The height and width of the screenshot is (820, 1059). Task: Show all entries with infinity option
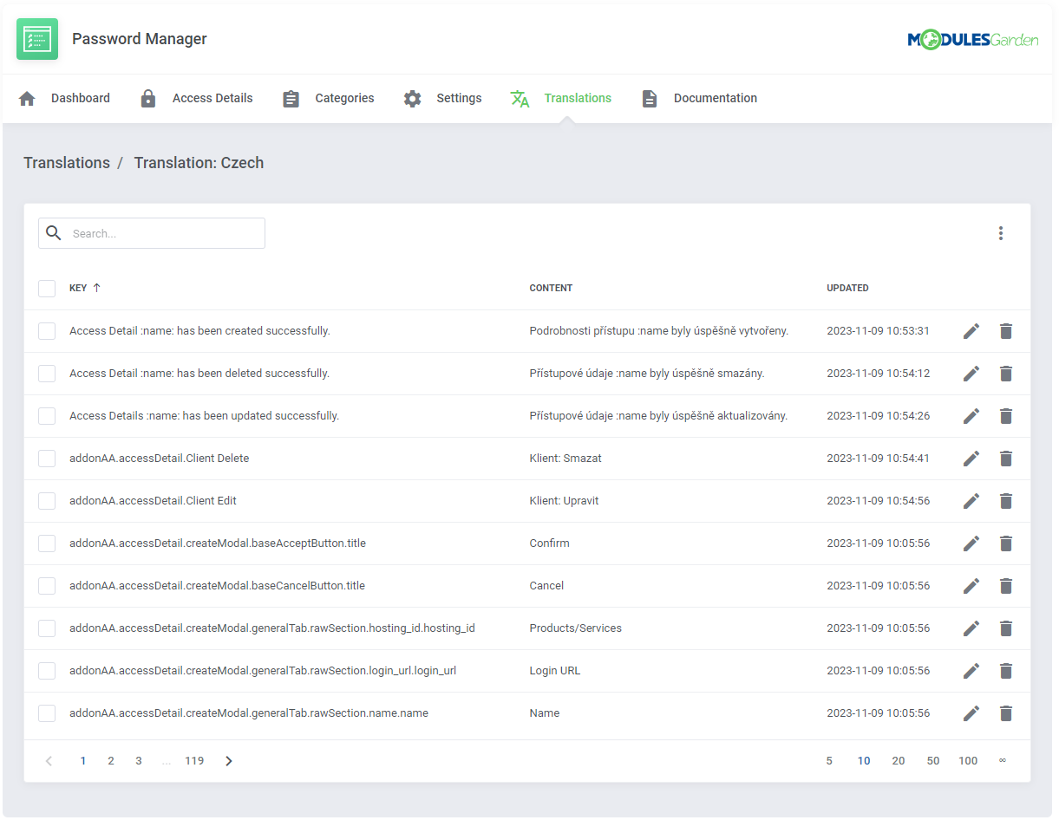pos(1003,761)
